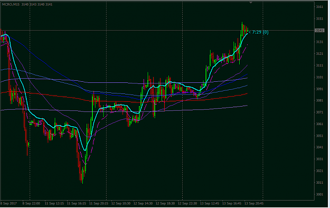Click the 12 Sep 14:30 time label
Viewport: 330px width, 208px height.
click(143, 204)
